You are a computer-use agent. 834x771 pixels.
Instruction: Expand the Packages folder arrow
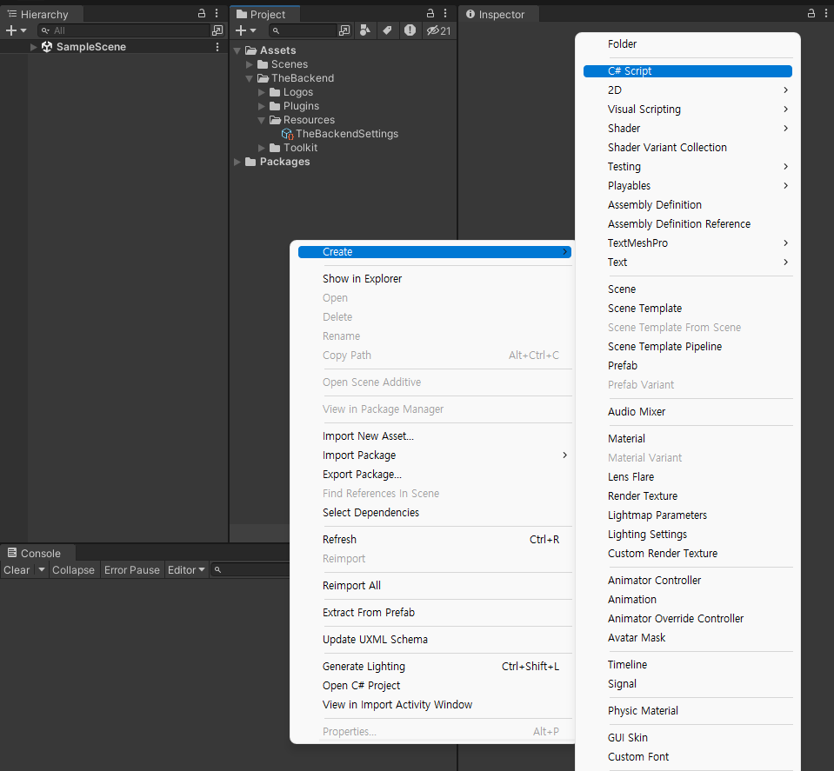click(237, 162)
